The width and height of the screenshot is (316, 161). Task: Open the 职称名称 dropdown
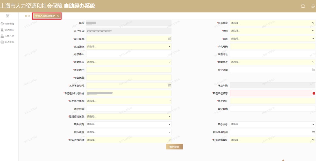coord(273,125)
